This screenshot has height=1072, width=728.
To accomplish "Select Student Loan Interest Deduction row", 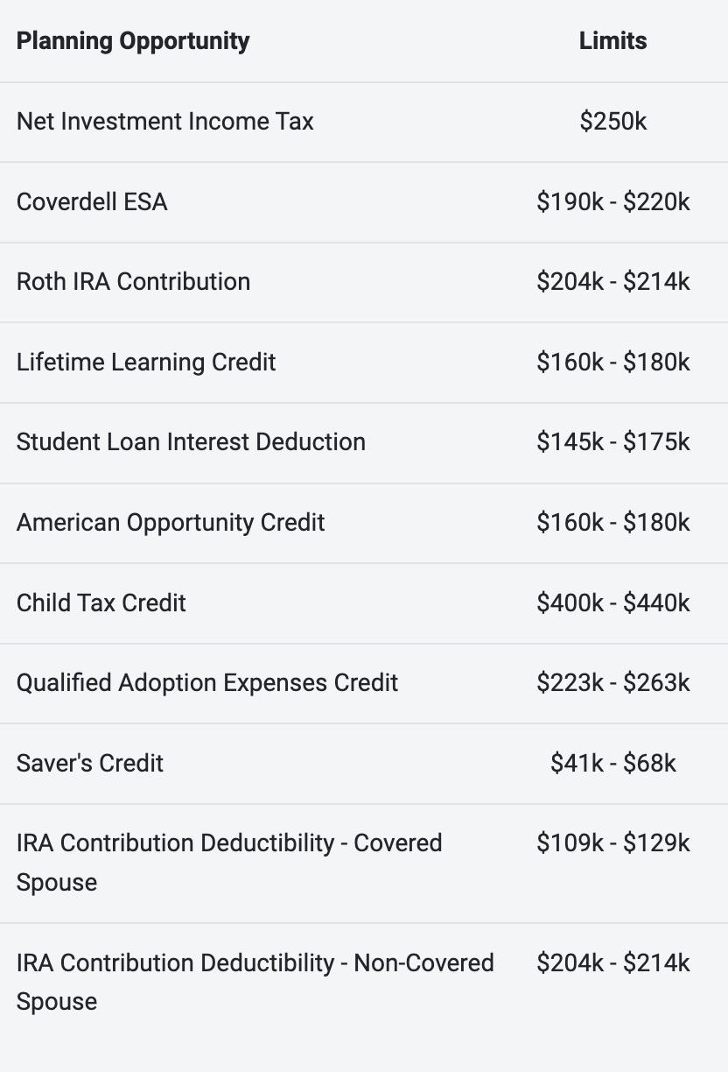I will tap(364, 442).
